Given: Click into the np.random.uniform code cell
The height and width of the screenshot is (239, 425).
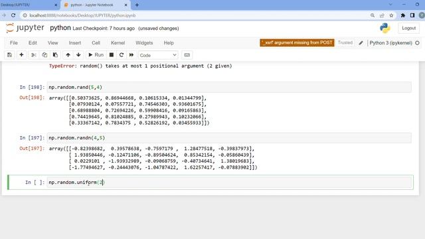Looking at the screenshot, I should [229, 183].
